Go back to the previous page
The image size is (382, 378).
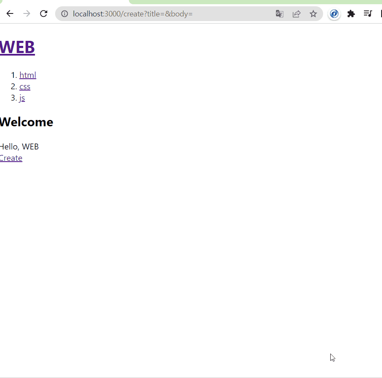coord(10,13)
